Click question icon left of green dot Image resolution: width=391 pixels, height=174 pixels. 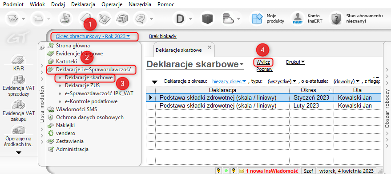pos(218,171)
